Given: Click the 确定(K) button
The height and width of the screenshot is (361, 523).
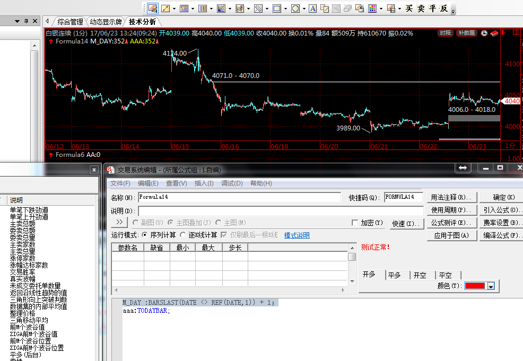Looking at the screenshot, I should click(x=504, y=197).
